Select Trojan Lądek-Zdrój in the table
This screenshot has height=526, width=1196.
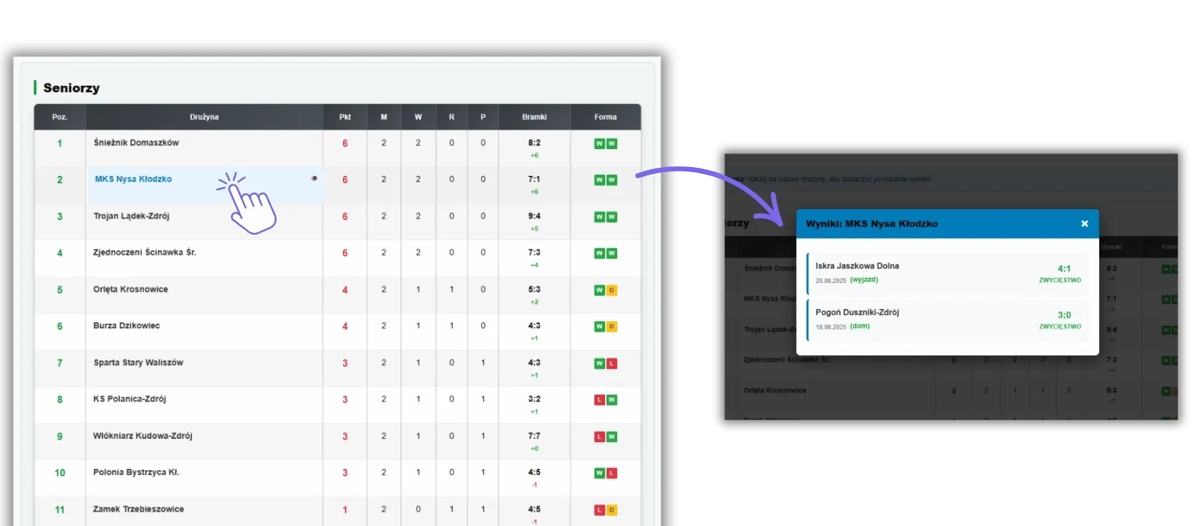(x=131, y=216)
